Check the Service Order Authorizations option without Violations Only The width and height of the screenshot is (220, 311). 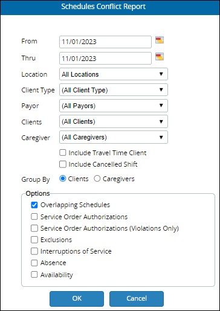pyautogui.click(x=34, y=217)
